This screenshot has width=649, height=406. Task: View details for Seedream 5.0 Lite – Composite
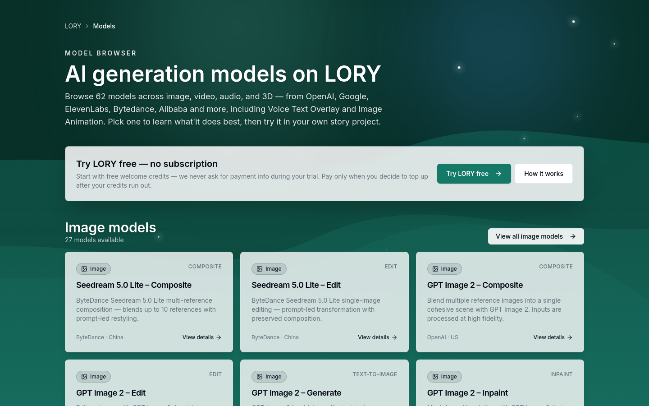[202, 337]
